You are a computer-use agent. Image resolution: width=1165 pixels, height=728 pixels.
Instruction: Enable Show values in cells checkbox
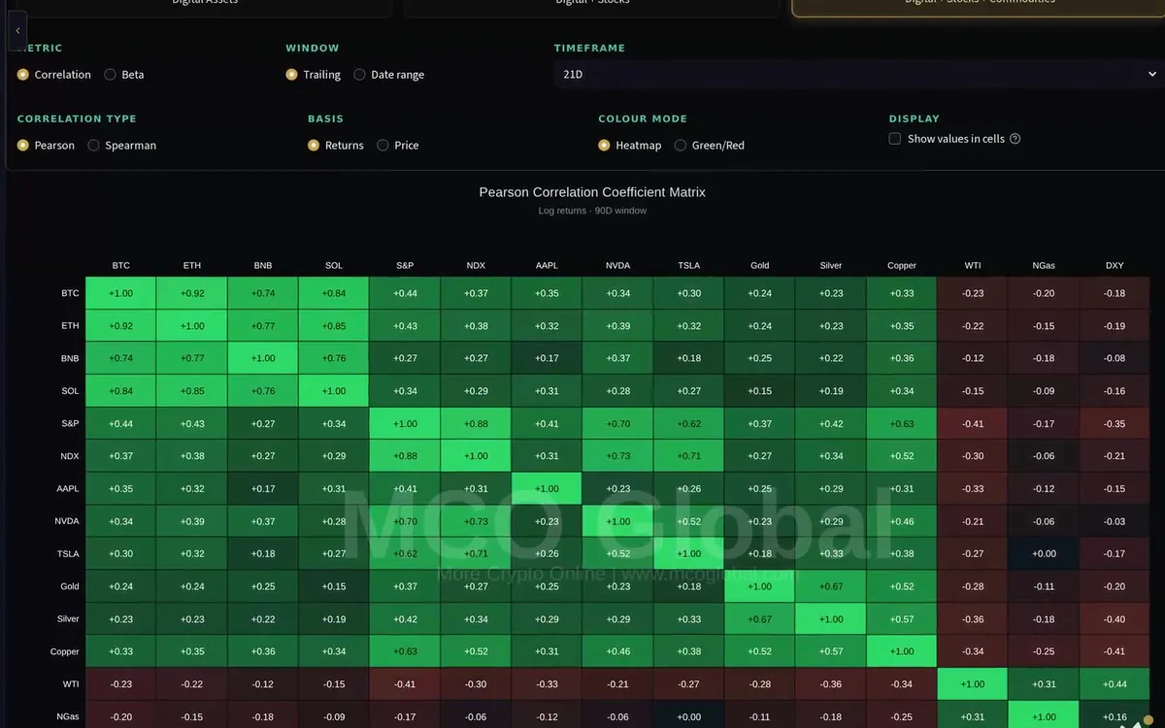[895, 139]
